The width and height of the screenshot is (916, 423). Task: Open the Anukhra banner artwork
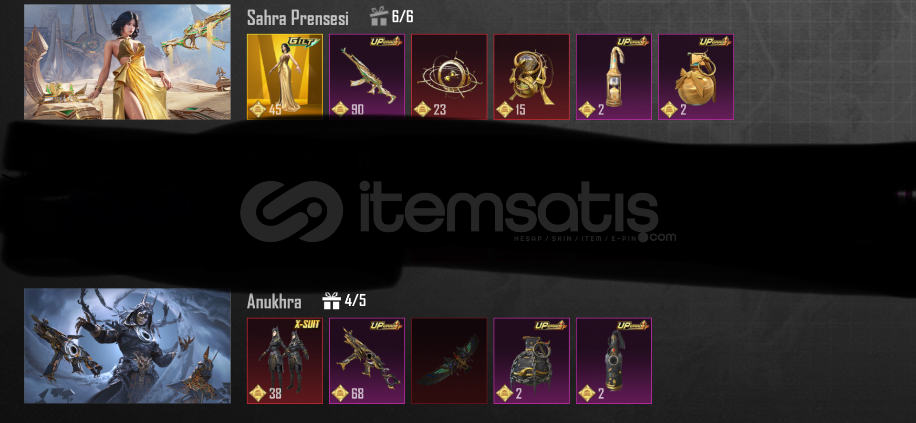[x=127, y=346]
